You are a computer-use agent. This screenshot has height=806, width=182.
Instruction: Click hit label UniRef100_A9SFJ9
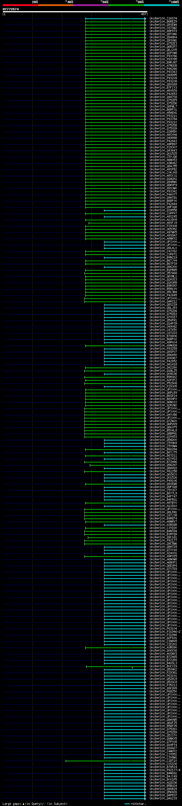[x=163, y=223]
